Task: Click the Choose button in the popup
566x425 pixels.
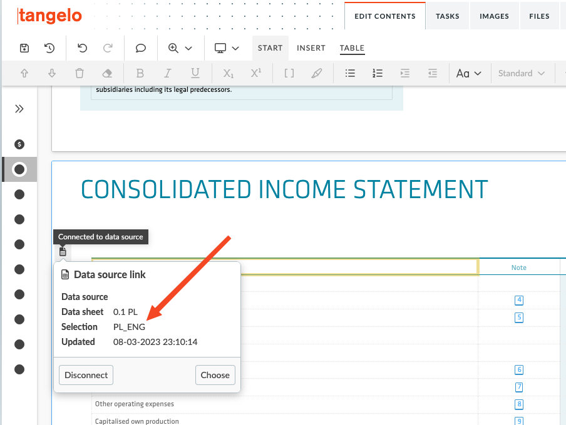Action: [215, 375]
